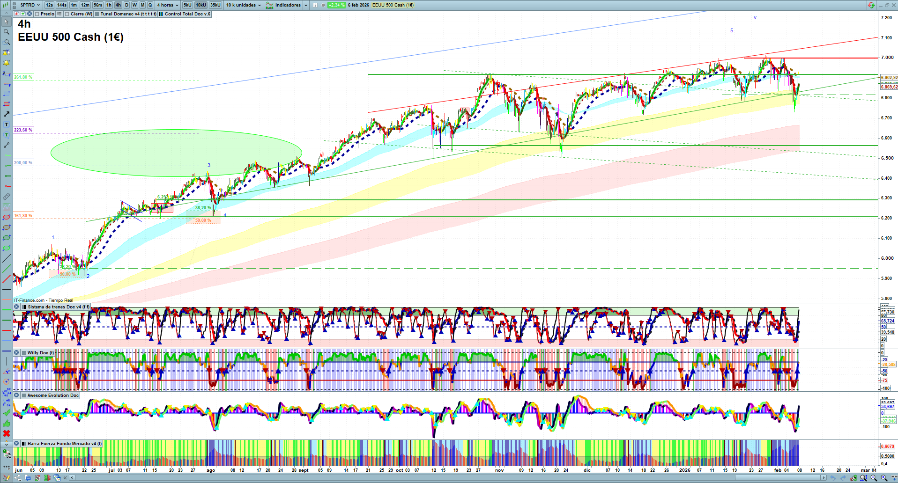
Task: Toggle the Cierre (W) checkbox
Action: 67,14
